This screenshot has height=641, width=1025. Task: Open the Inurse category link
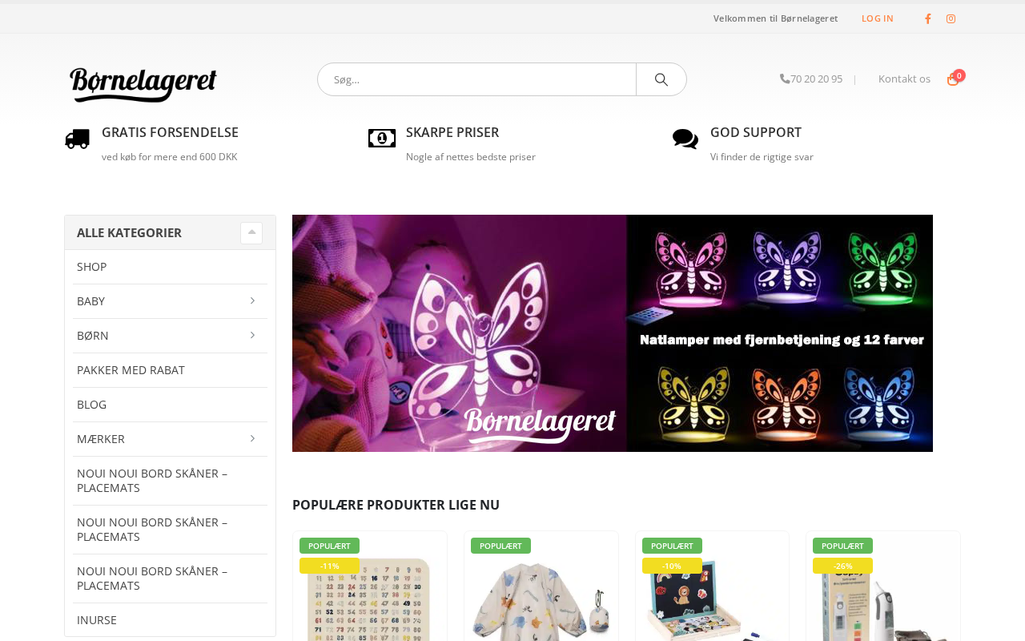pyautogui.click(x=97, y=620)
